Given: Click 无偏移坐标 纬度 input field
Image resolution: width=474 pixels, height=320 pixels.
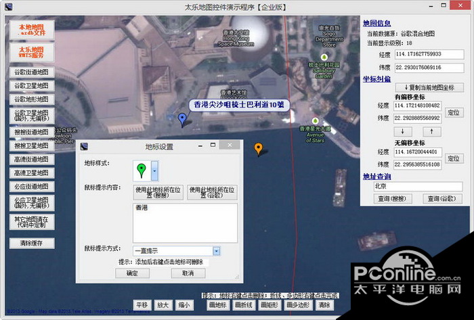Looking at the screenshot, I should pos(418,164).
